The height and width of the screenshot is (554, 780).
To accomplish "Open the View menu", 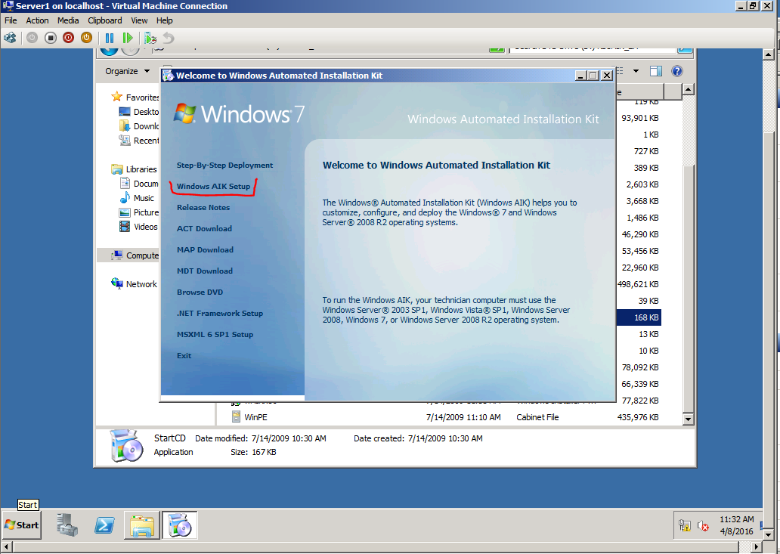I will click(x=139, y=20).
